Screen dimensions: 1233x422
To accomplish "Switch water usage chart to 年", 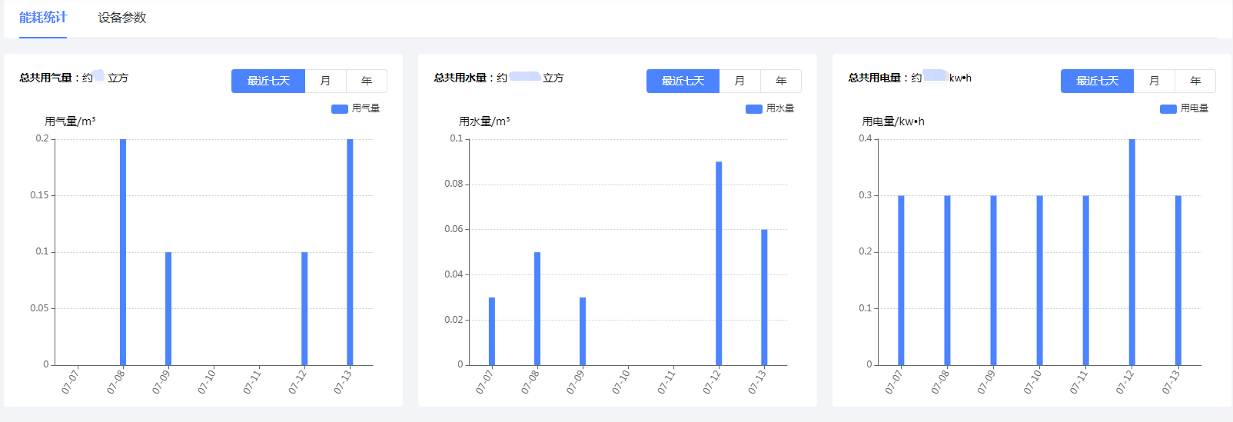I will coord(781,81).
